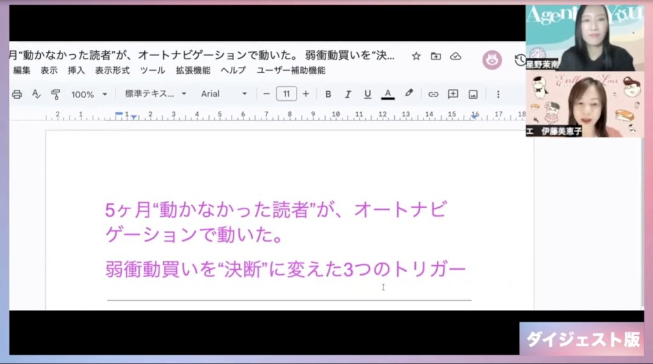Toggle bold formatting

coord(328,94)
